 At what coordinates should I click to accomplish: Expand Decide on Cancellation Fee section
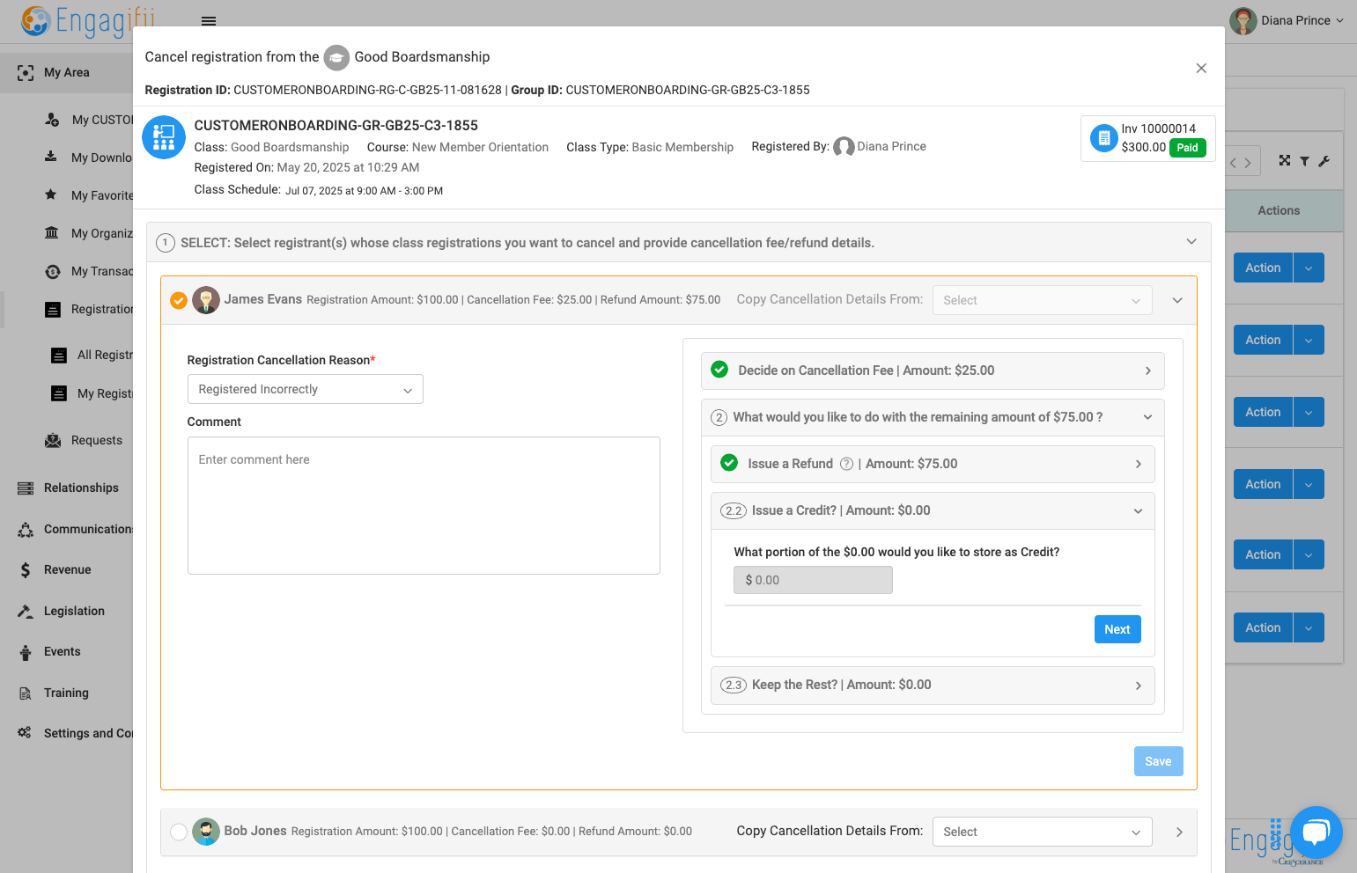(1147, 370)
